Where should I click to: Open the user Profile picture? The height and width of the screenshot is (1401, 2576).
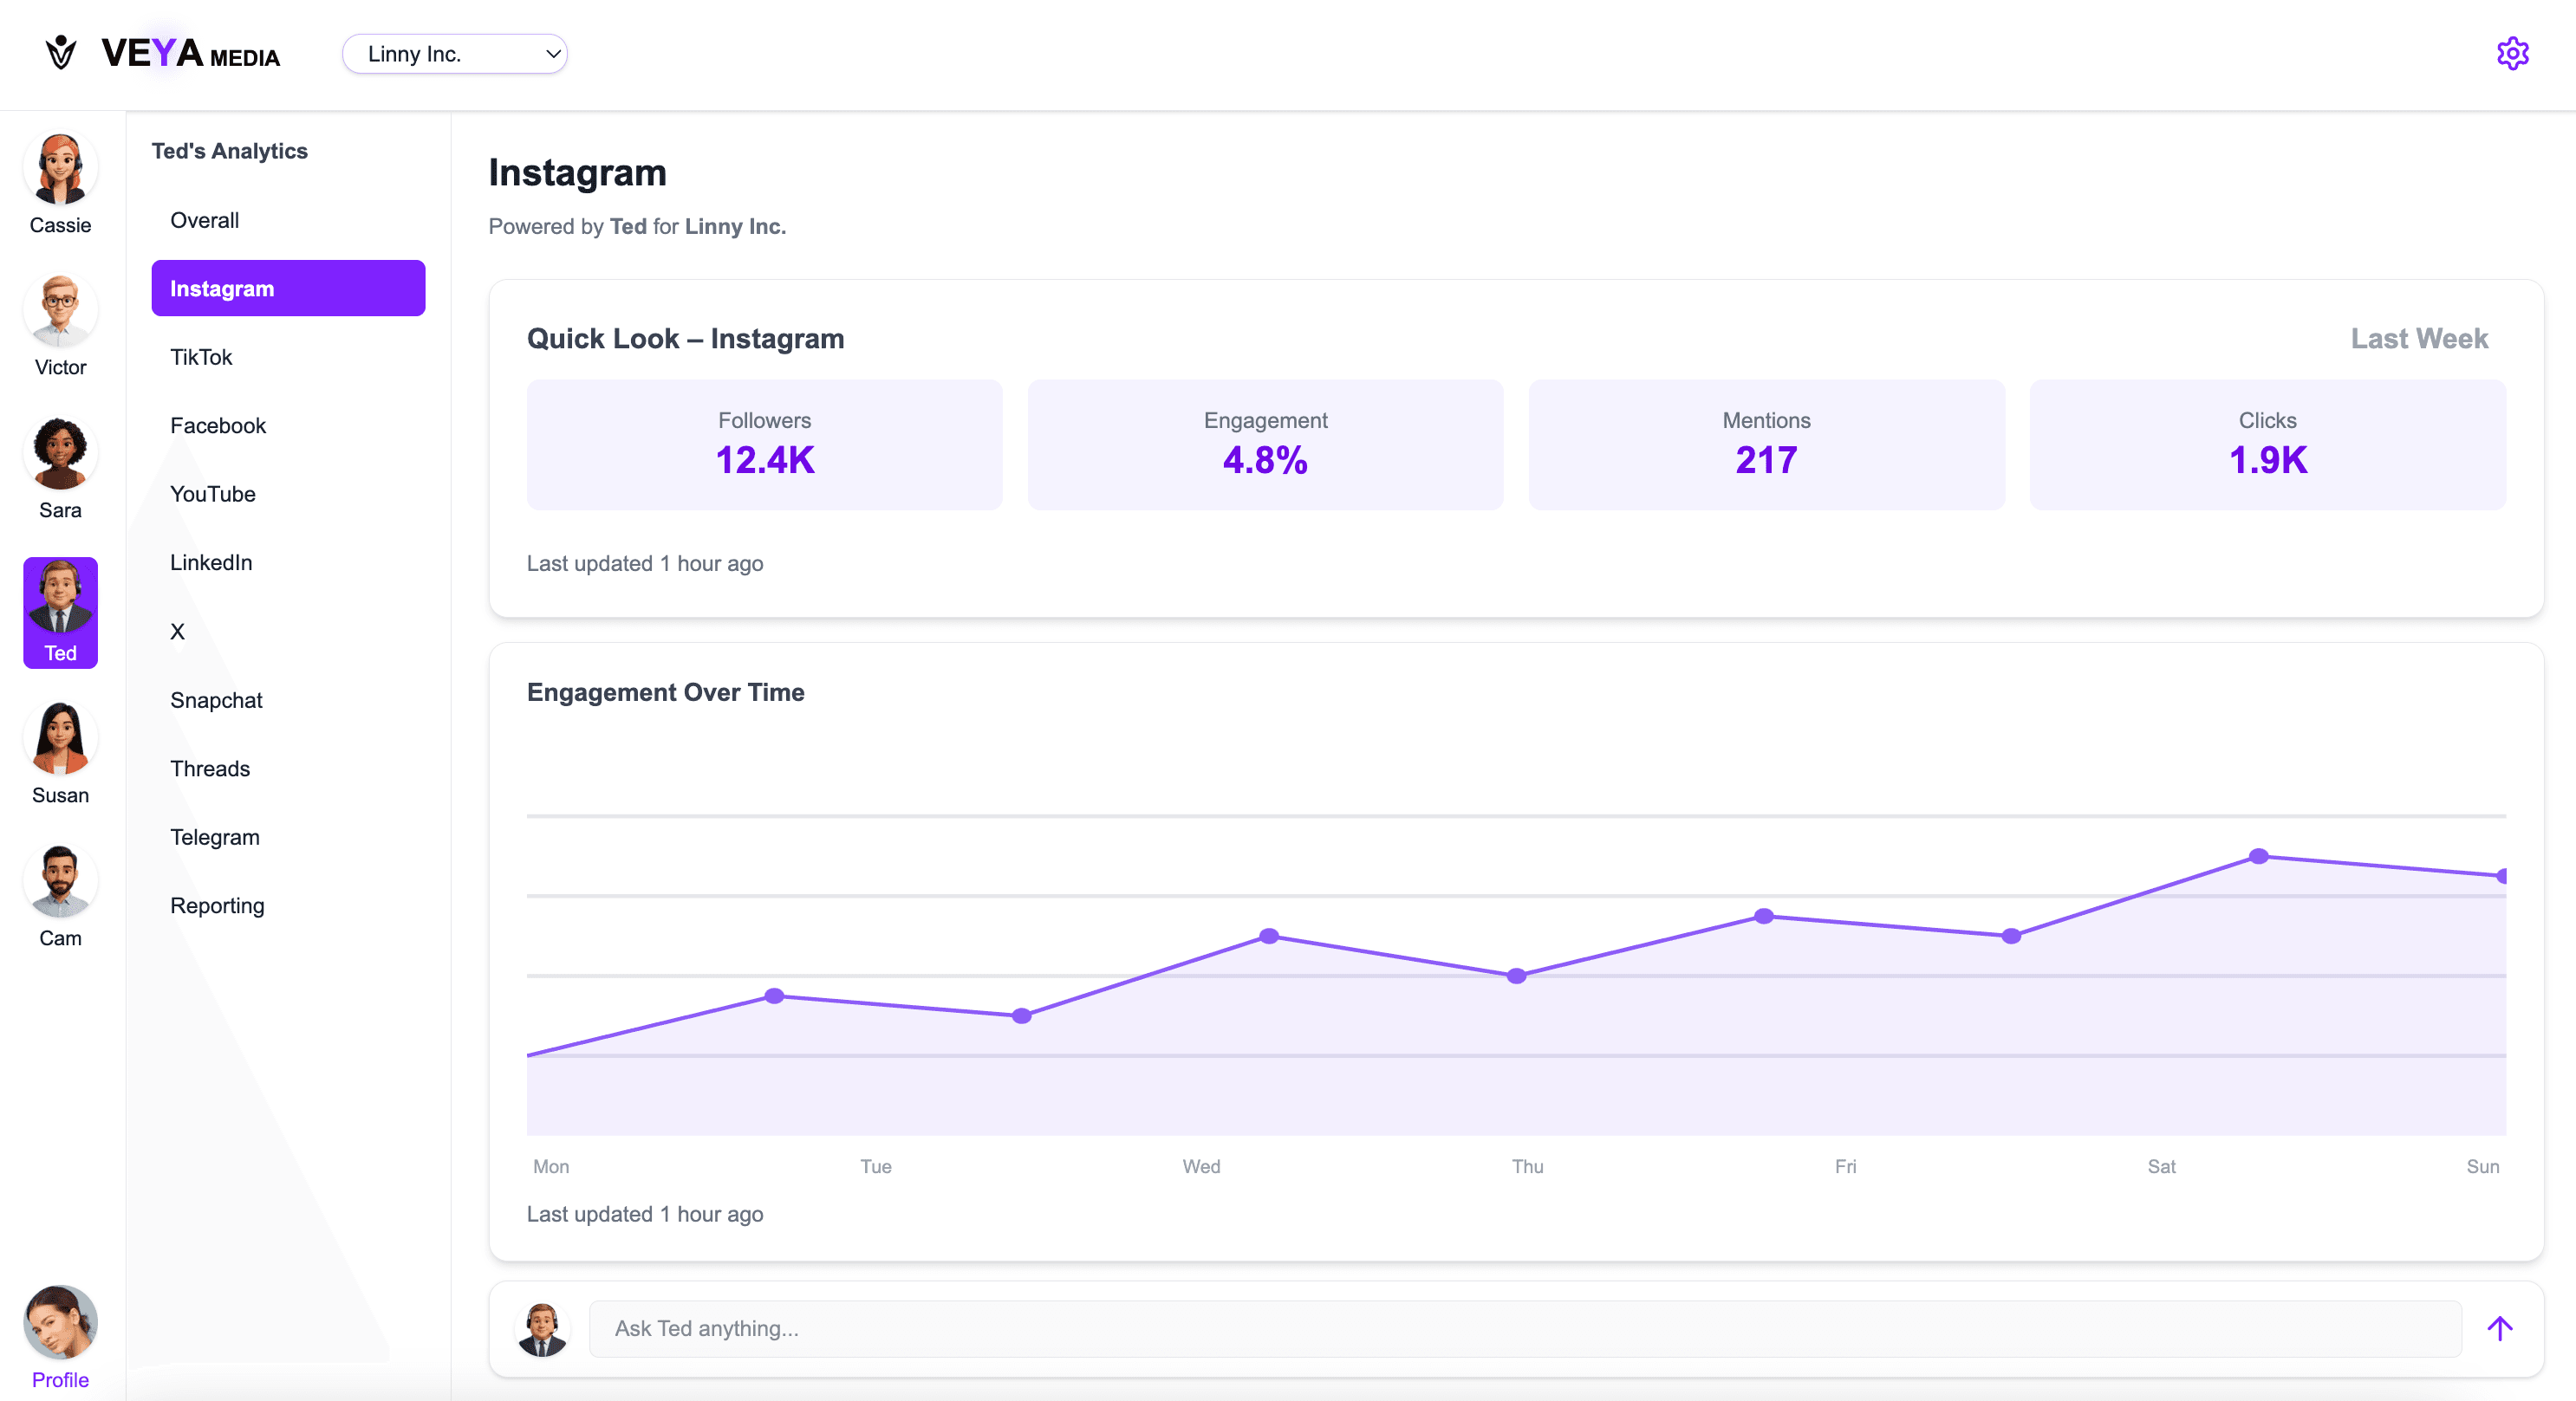pos(60,1323)
